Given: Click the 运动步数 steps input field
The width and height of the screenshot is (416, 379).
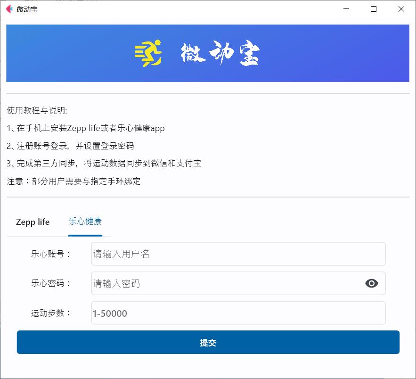Looking at the screenshot, I should [x=238, y=313].
